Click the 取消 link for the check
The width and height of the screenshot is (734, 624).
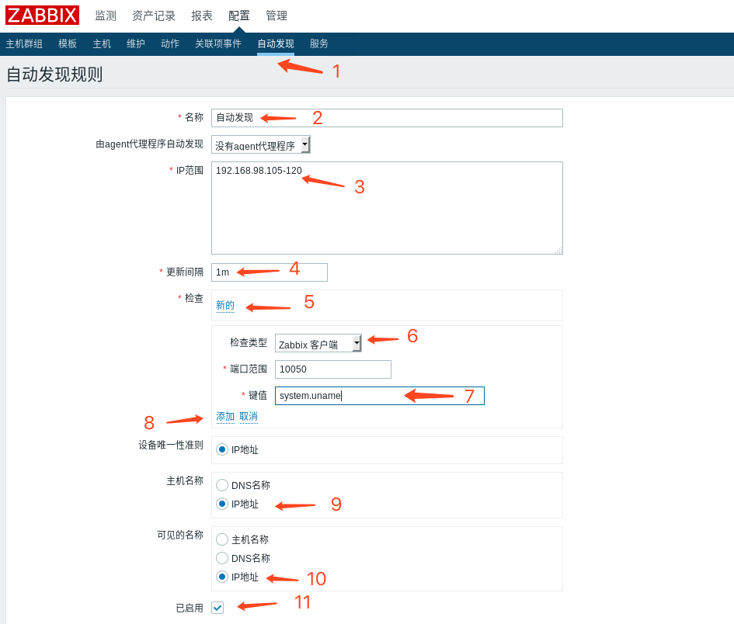click(x=249, y=417)
